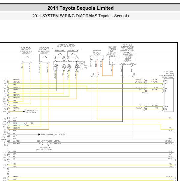Click the CANL terminal label
Image resolution: width=180 pixels, height=181 pixels.
click(x=4, y=134)
